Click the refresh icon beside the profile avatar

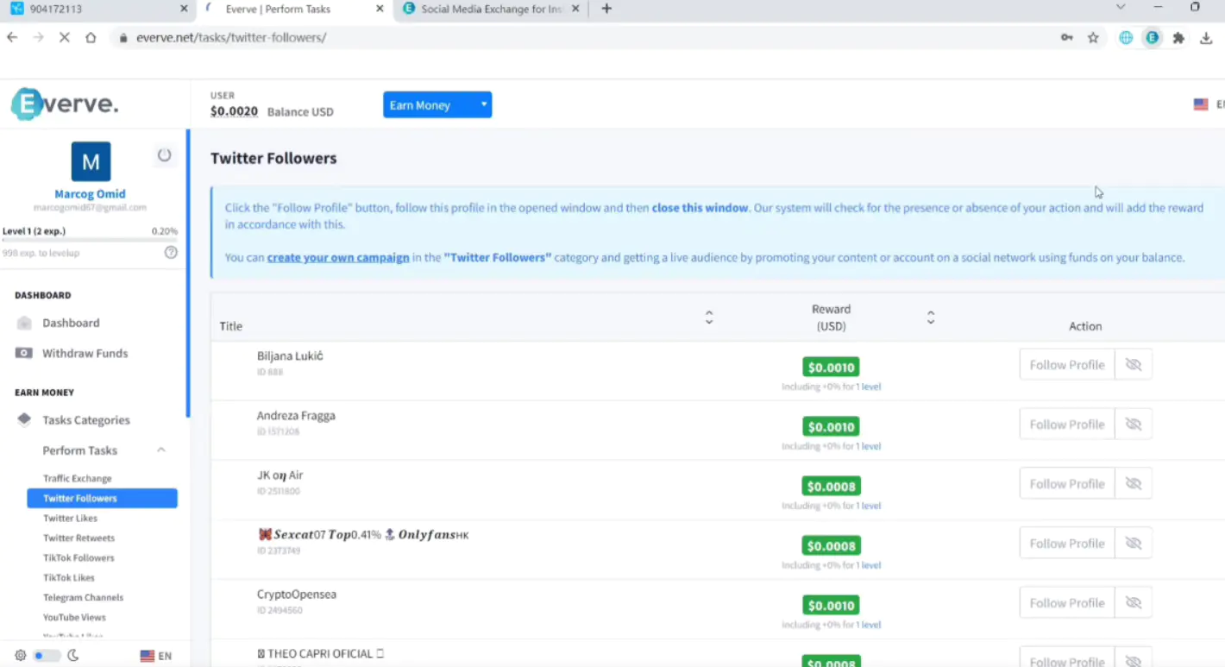click(x=164, y=155)
